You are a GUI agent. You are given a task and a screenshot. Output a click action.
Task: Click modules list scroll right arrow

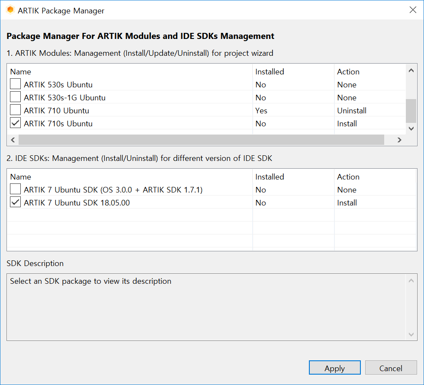399,140
